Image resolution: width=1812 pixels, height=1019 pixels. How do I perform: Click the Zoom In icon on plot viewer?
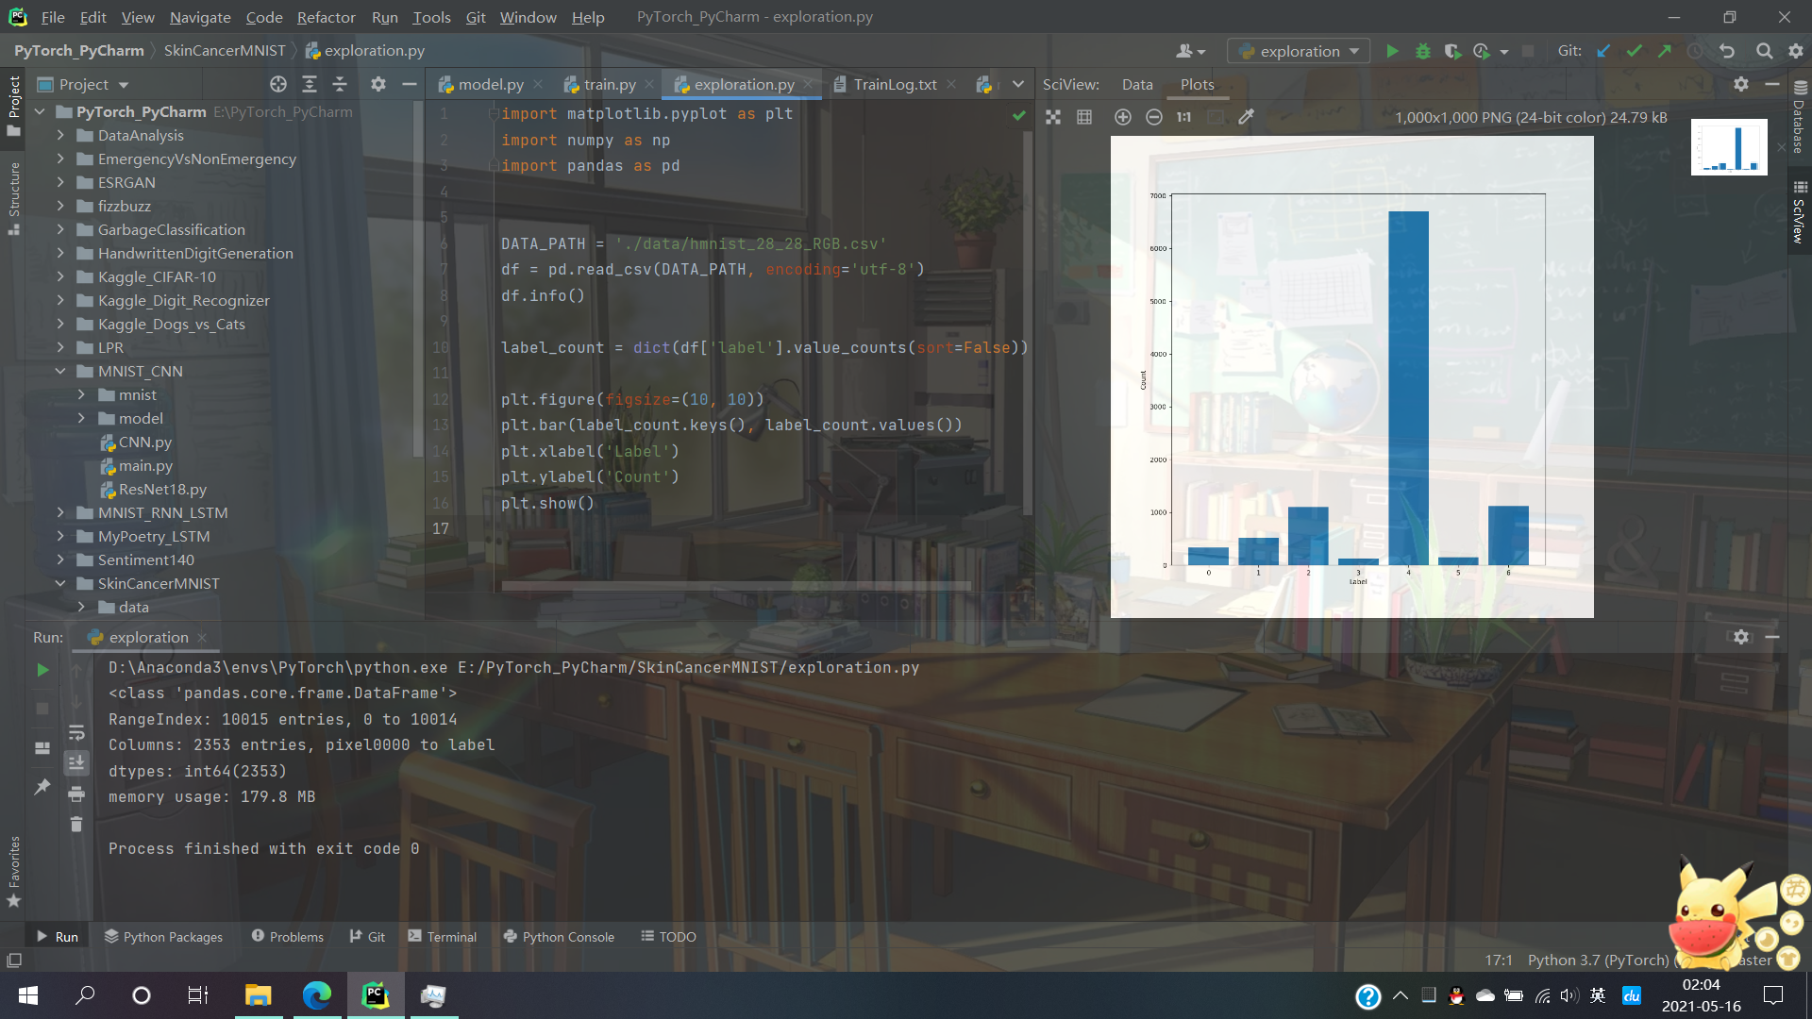[x=1121, y=117]
